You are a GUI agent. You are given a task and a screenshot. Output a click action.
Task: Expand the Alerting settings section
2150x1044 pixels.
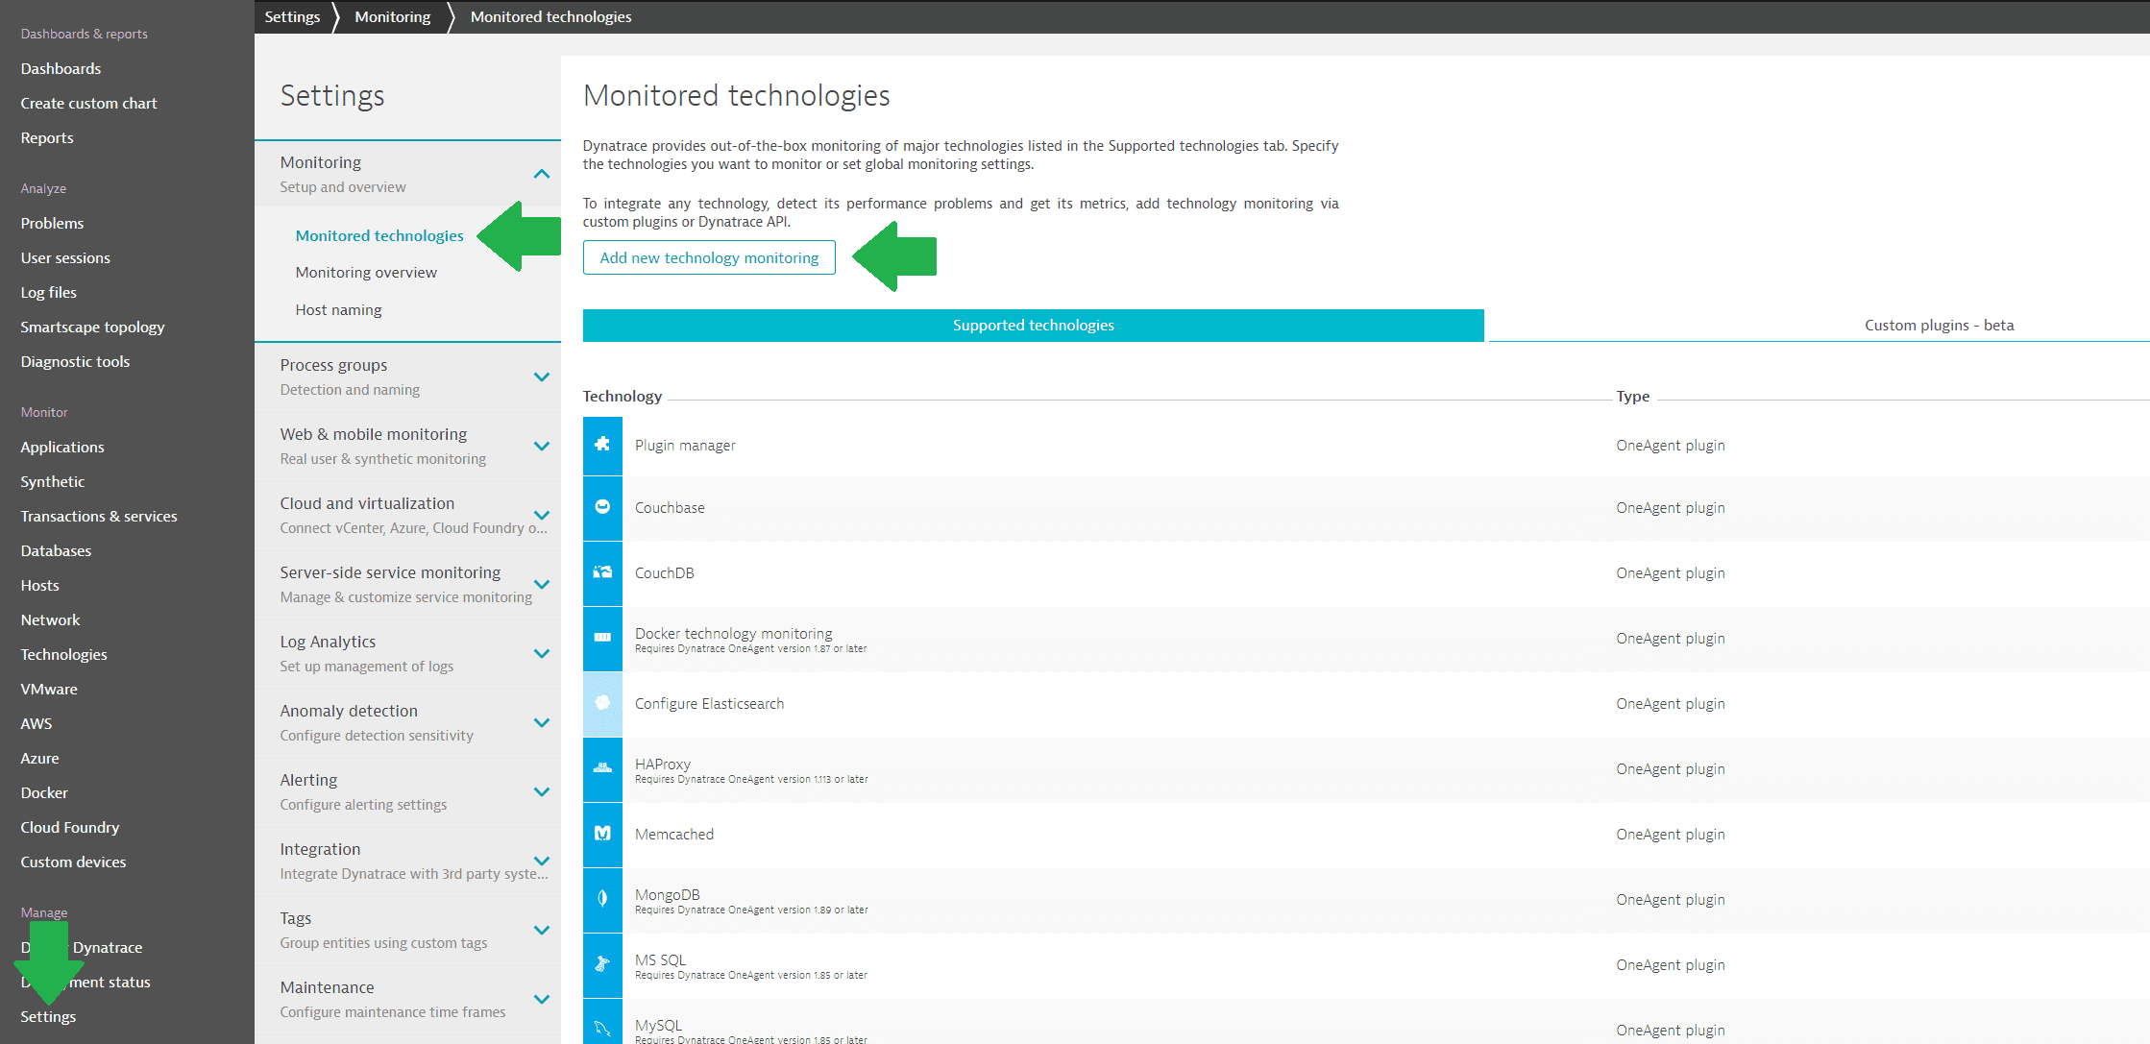click(542, 791)
